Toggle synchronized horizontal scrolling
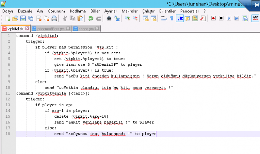Screen dimensions: 260x154 pyautogui.click(x=153, y=18)
